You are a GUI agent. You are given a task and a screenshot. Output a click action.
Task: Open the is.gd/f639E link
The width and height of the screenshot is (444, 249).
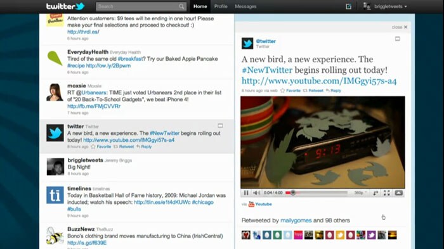tap(87, 243)
